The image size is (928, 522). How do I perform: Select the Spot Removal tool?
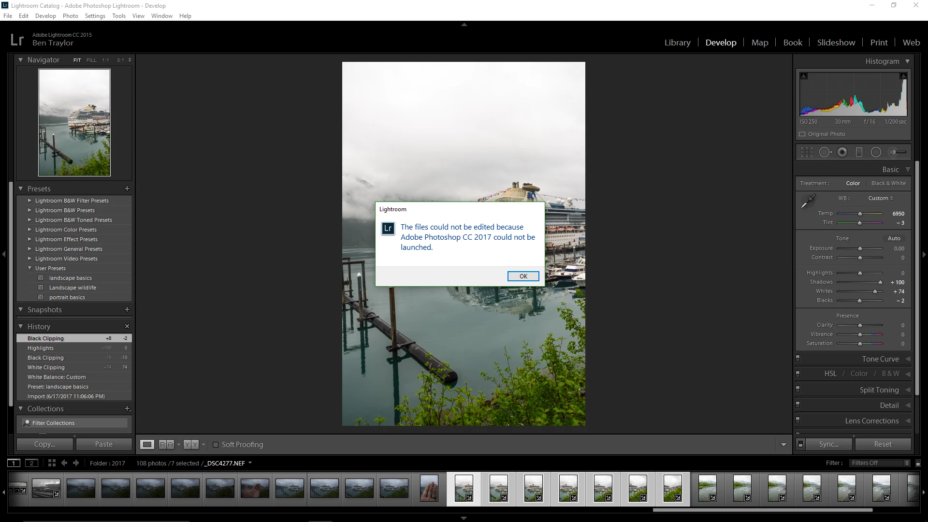(x=825, y=152)
